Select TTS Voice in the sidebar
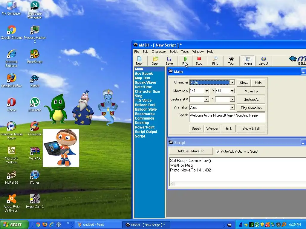Screen dimensions: 306x229 click(x=143, y=100)
